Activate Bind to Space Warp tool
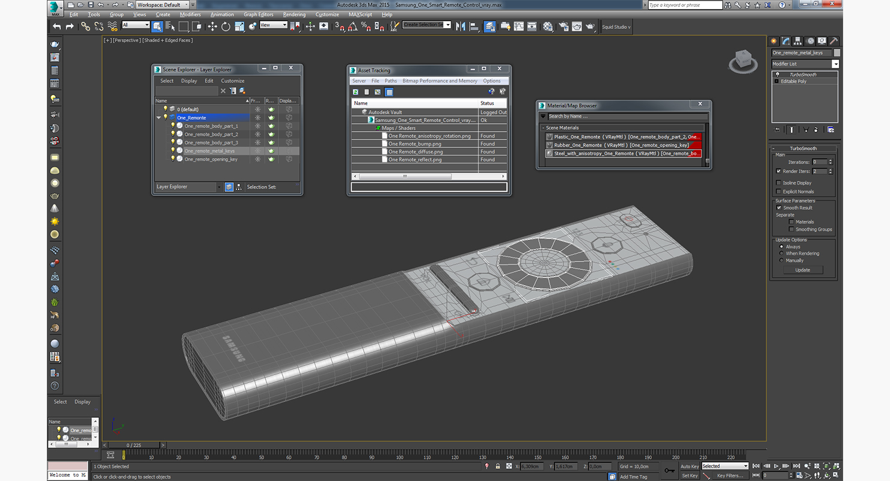Viewport: 890px width, 481px height. coord(112,26)
